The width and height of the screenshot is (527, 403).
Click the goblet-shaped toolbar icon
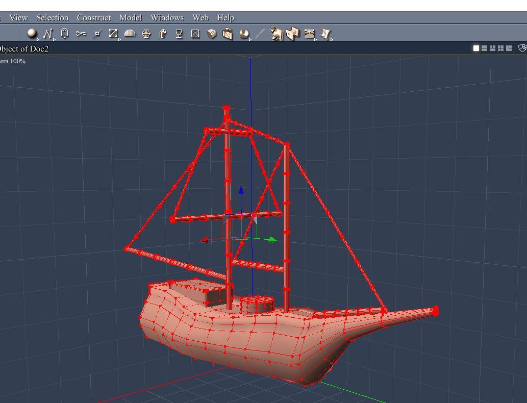[x=179, y=34]
